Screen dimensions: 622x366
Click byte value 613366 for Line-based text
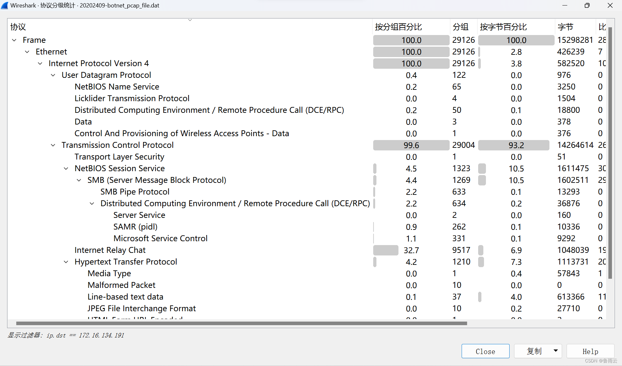pyautogui.click(x=571, y=297)
